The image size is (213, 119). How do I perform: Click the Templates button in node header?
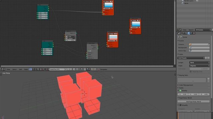tap(104, 69)
